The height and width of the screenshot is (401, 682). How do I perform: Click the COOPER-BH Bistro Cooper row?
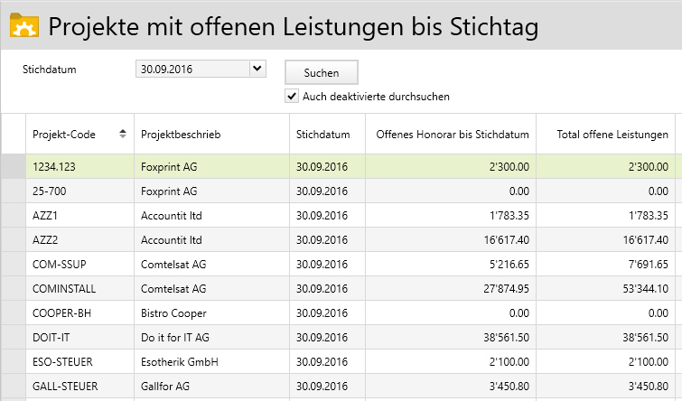click(x=181, y=313)
